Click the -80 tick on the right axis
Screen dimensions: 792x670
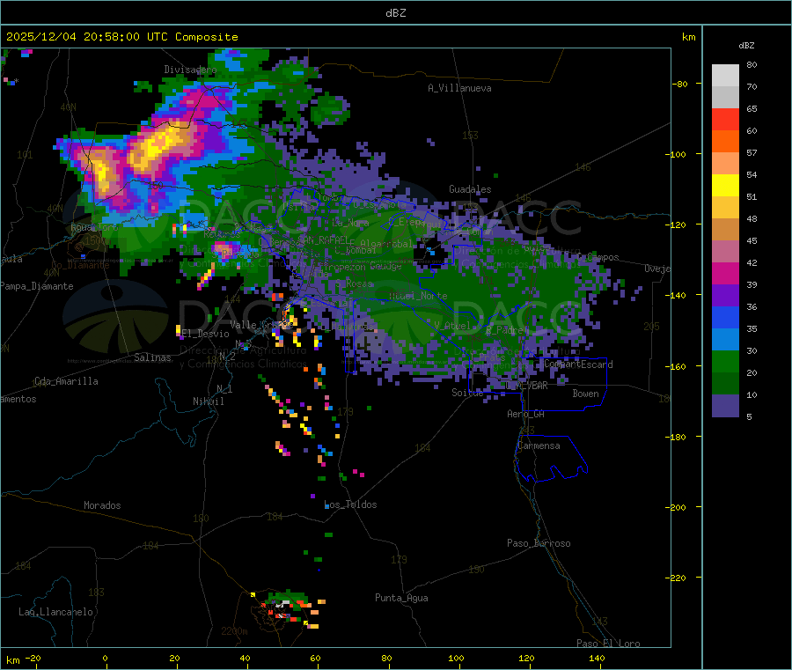click(x=680, y=84)
